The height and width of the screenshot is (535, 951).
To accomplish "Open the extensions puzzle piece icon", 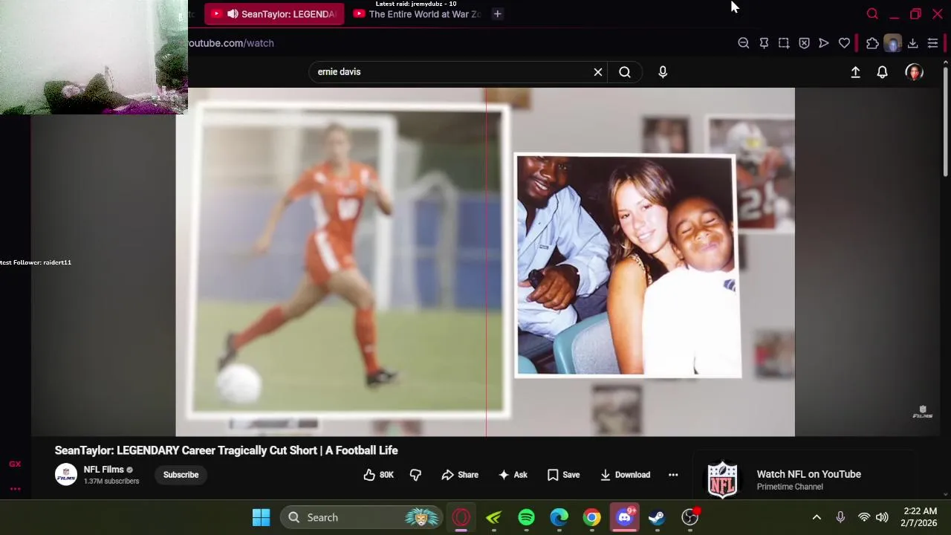I will [x=872, y=43].
